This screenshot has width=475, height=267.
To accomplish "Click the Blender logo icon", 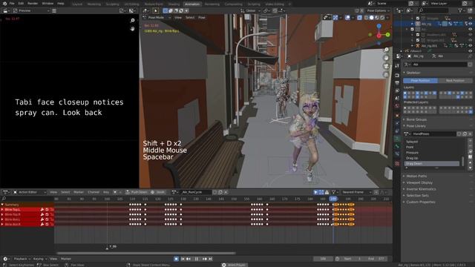I will tap(4, 3).
